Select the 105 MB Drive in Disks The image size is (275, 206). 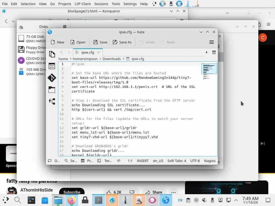32,72
